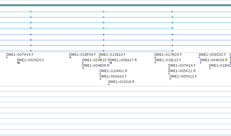Click the DME1-018L13.F feature label
Screen dimensions: 231x136
[168, 60]
